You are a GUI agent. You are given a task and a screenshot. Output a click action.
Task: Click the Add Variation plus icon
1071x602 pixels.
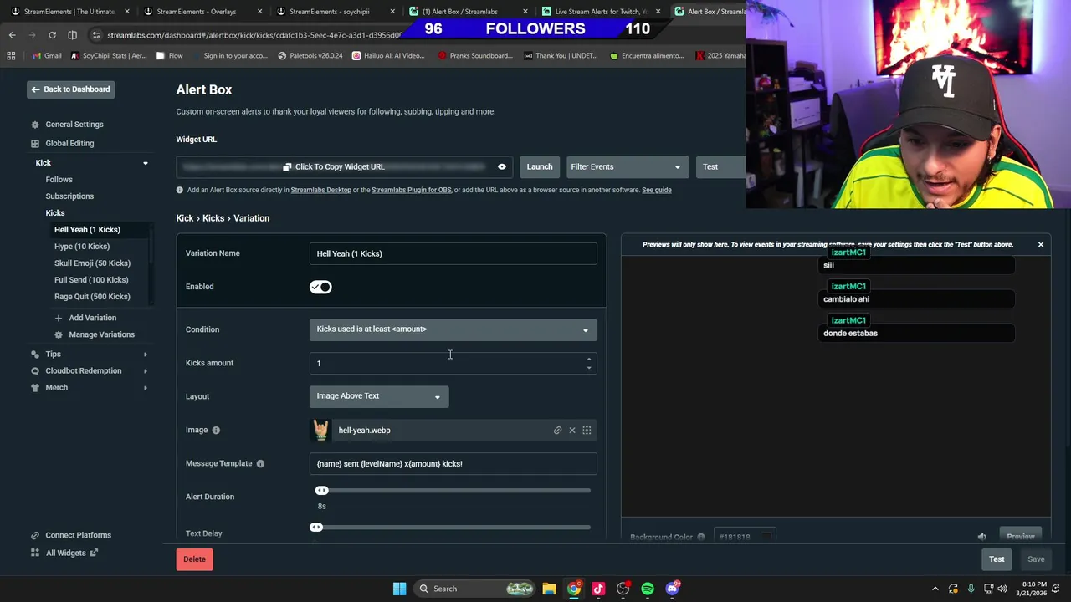coord(58,318)
